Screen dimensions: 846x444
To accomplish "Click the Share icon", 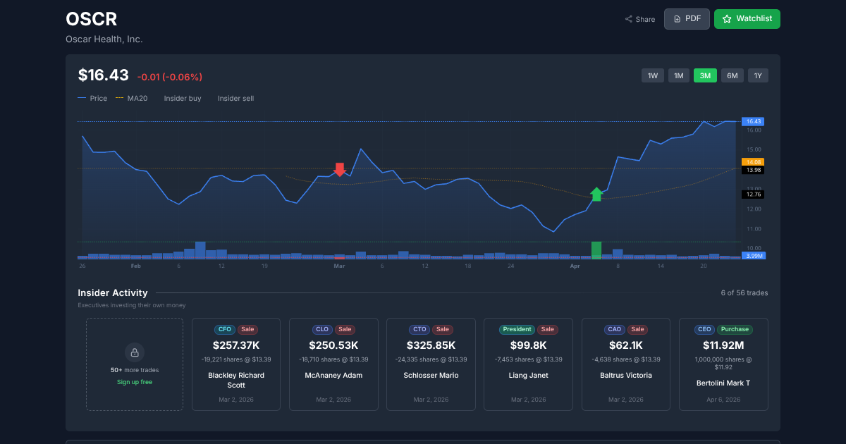I will pos(628,19).
